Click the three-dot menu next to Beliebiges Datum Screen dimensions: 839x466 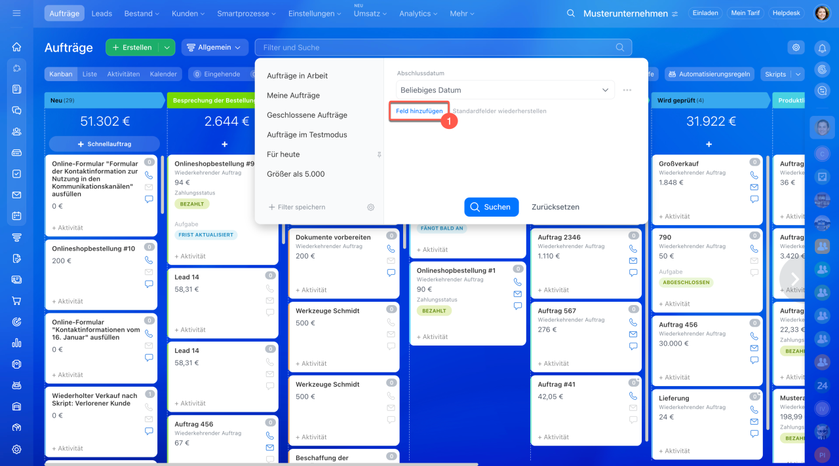627,90
